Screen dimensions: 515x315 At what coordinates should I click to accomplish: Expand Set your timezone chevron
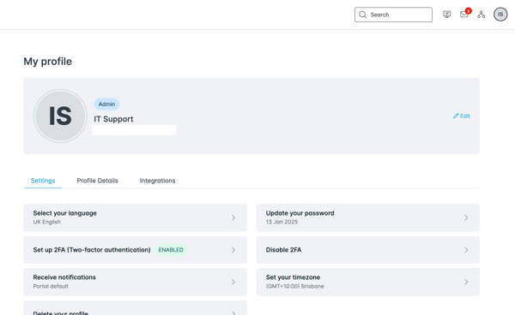tap(466, 282)
